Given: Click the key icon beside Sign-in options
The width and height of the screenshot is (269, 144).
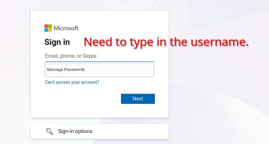Looking at the screenshot, I should 50,131.
